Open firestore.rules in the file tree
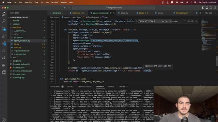218x122 pixels. click(28, 74)
